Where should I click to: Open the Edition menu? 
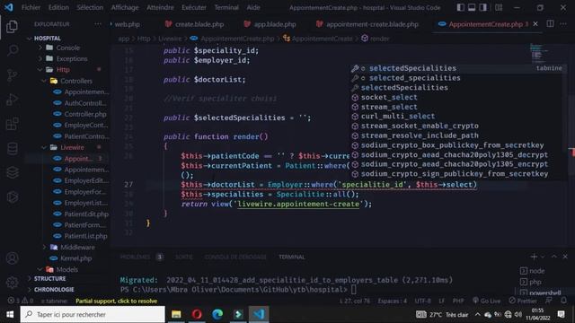tap(58, 7)
